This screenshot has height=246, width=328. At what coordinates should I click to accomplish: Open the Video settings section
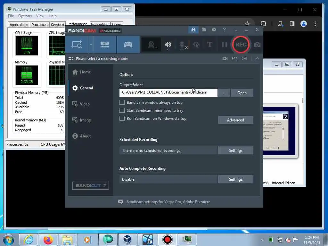[81, 104]
